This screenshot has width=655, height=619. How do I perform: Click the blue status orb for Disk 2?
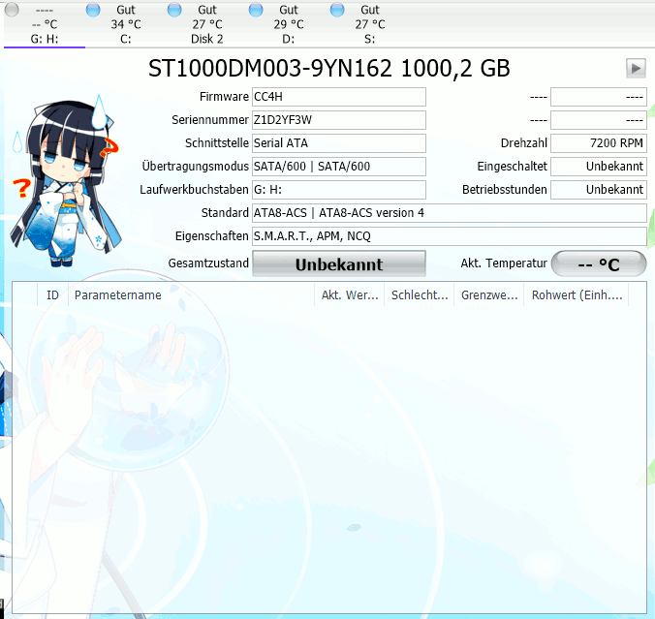point(174,9)
